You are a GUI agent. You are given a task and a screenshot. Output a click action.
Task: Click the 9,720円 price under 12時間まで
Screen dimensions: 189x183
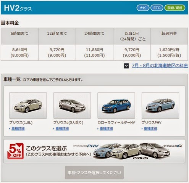tap(57, 52)
